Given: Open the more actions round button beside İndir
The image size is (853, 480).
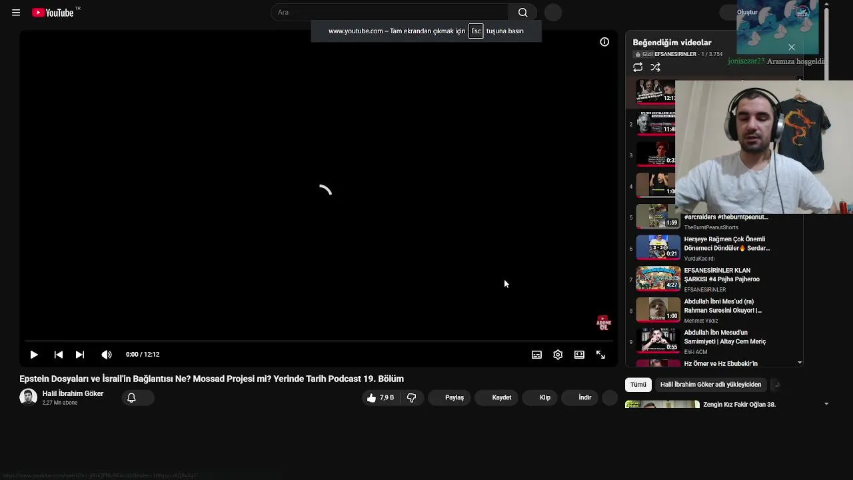Looking at the screenshot, I should coord(610,397).
